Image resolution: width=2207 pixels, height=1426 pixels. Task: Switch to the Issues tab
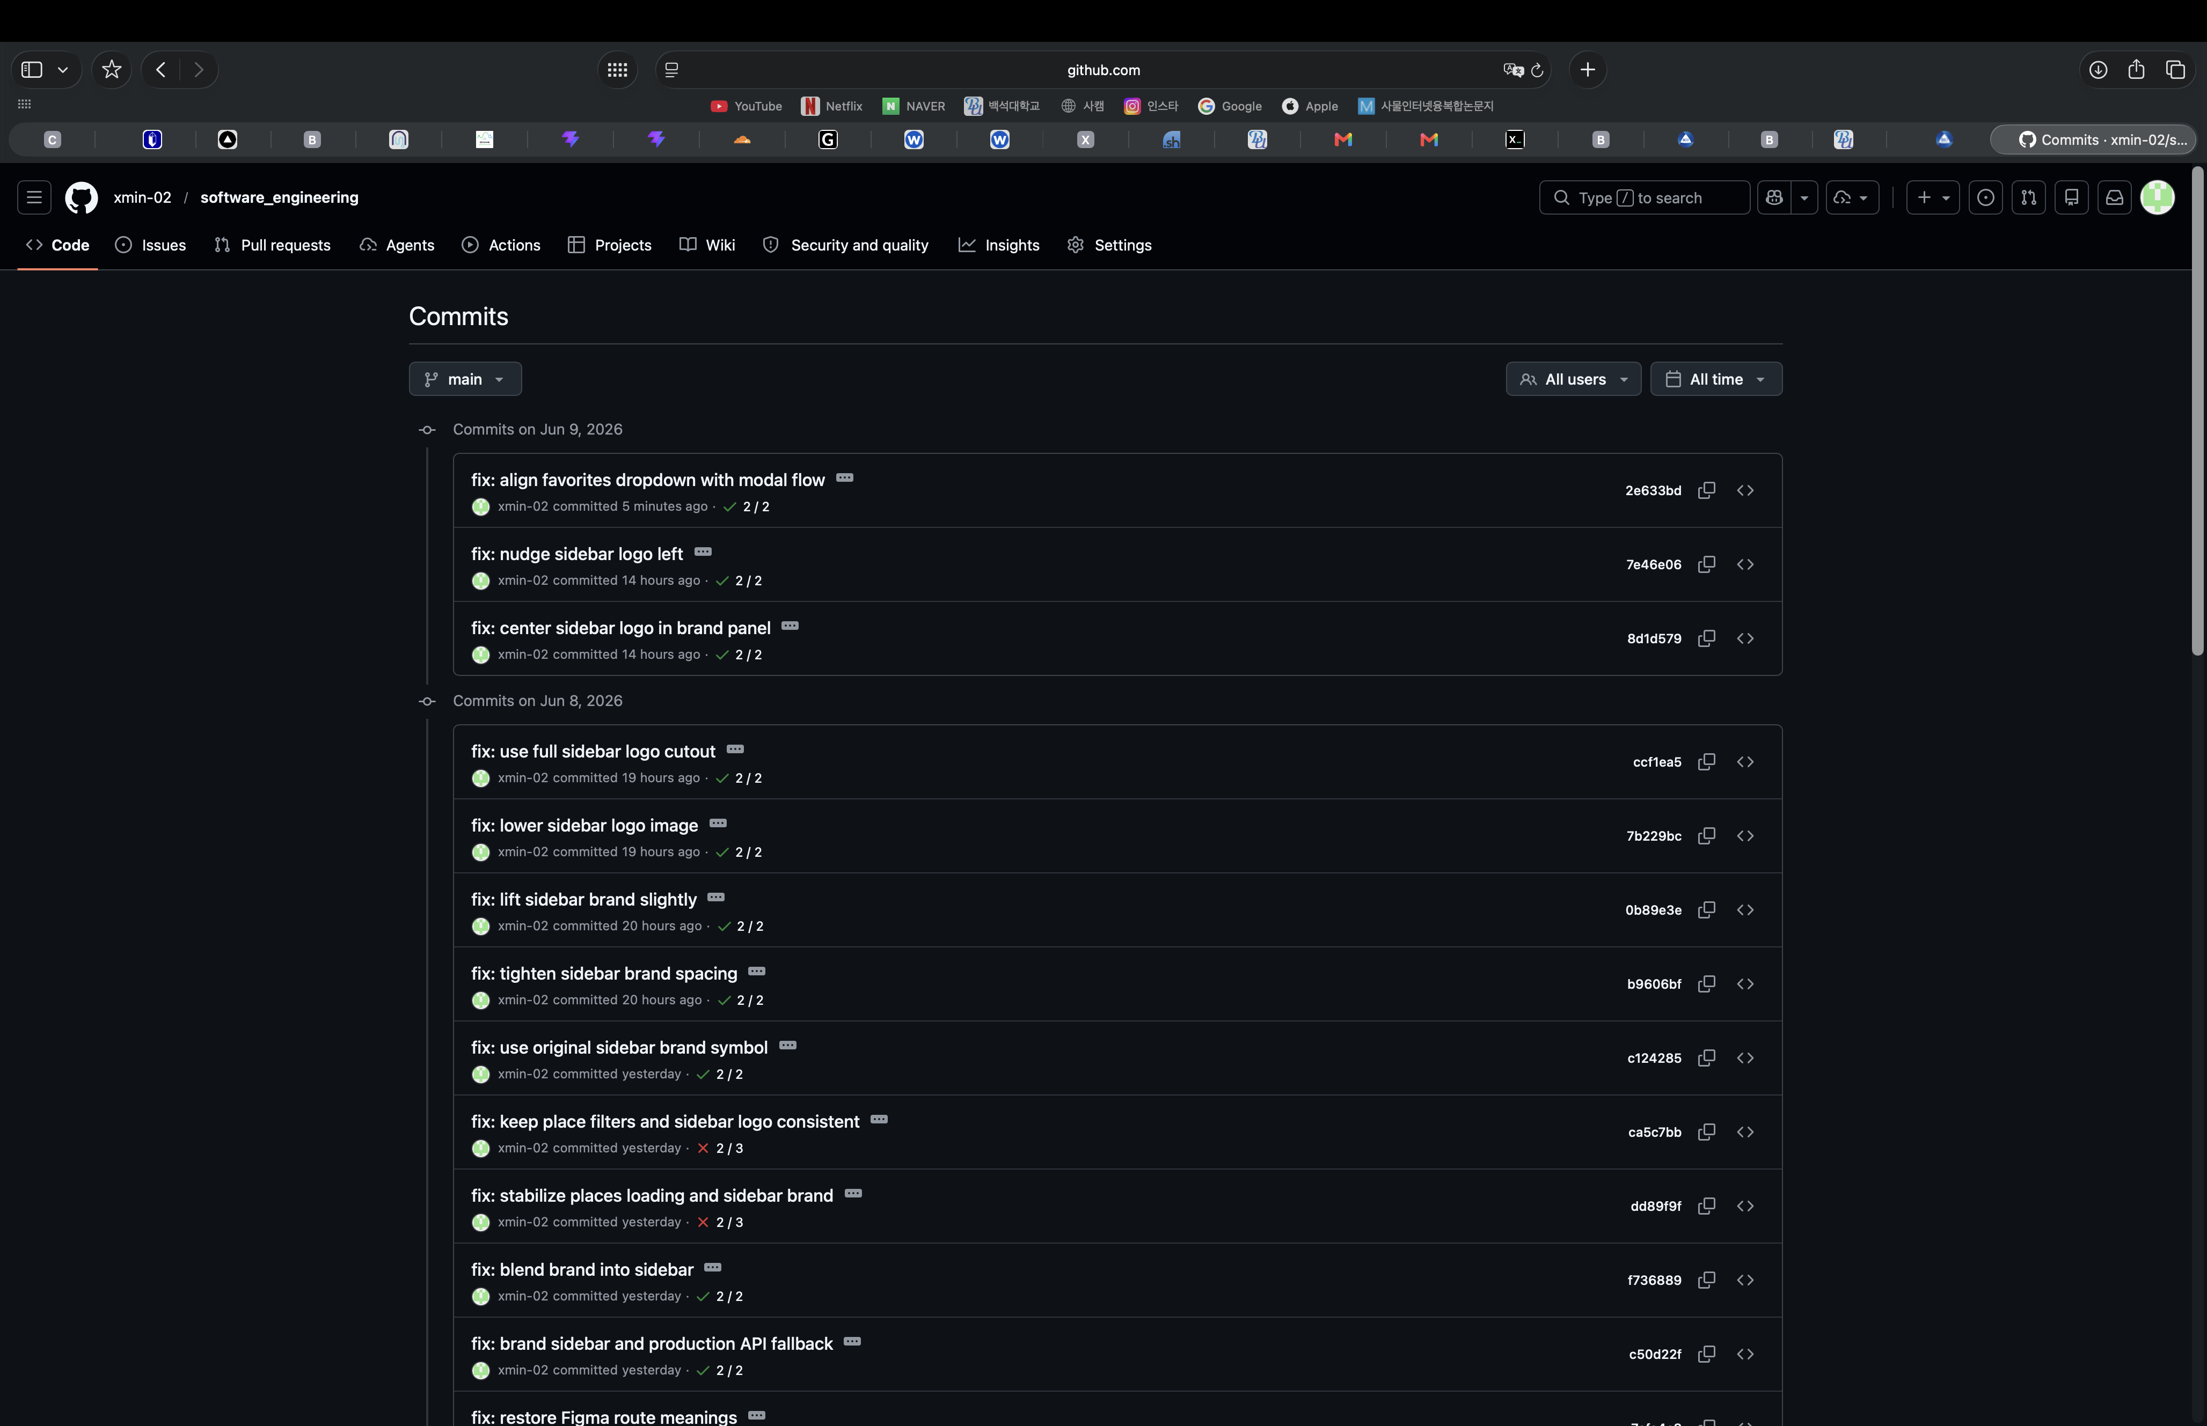coord(150,245)
